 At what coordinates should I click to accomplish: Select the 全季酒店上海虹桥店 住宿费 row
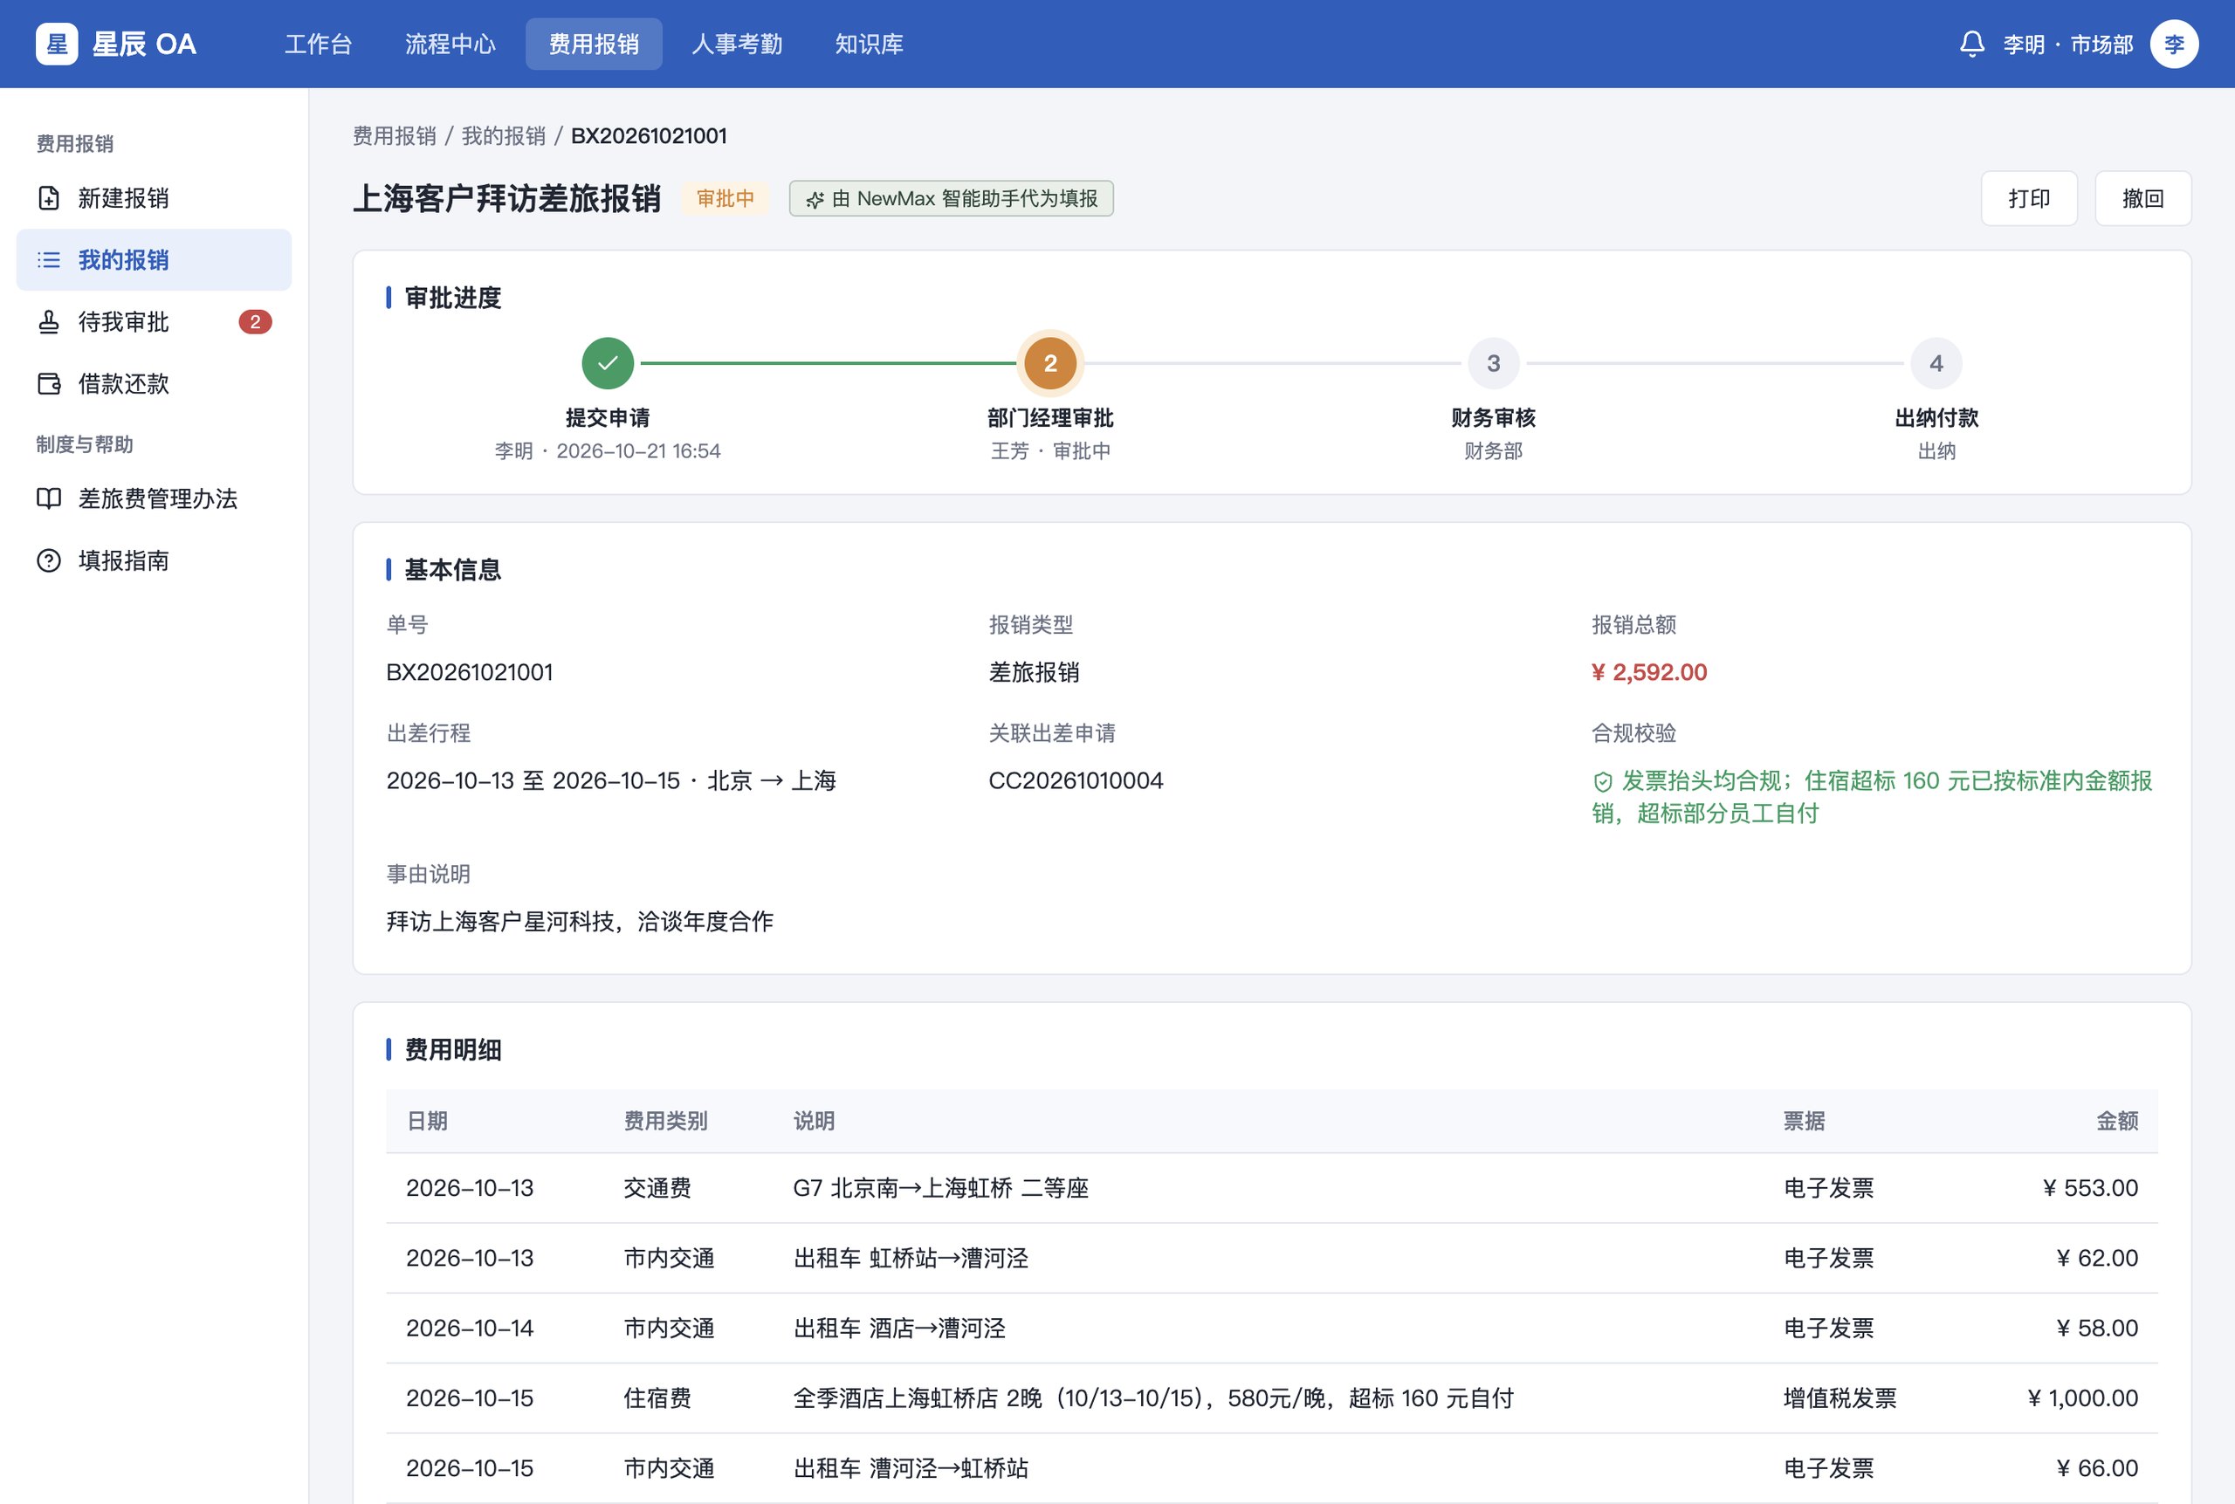pyautogui.click(x=1272, y=1398)
